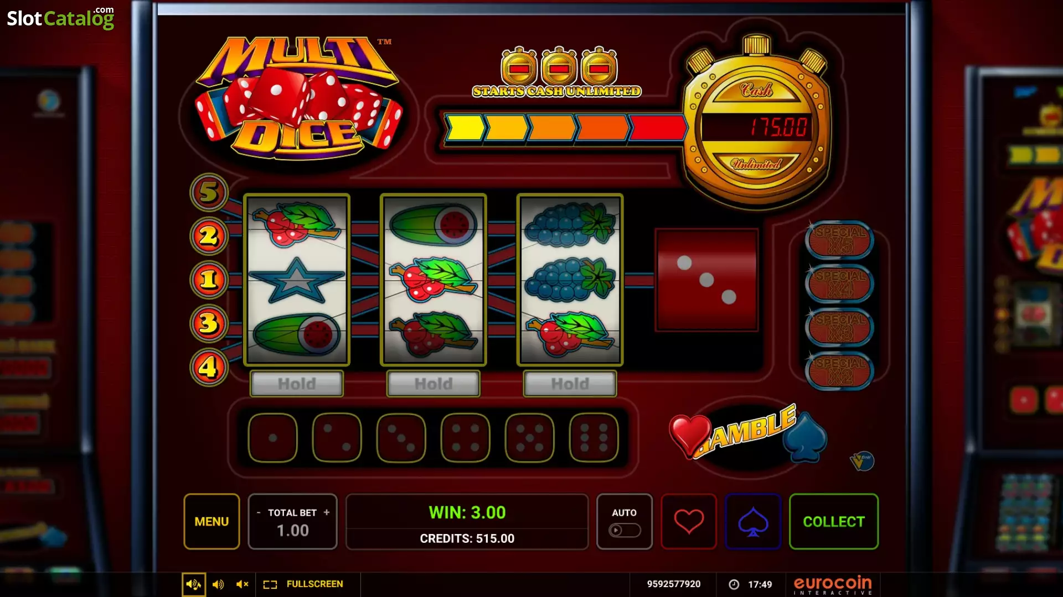Toggle Hold under the third reel
1063x597 pixels.
pyautogui.click(x=570, y=384)
